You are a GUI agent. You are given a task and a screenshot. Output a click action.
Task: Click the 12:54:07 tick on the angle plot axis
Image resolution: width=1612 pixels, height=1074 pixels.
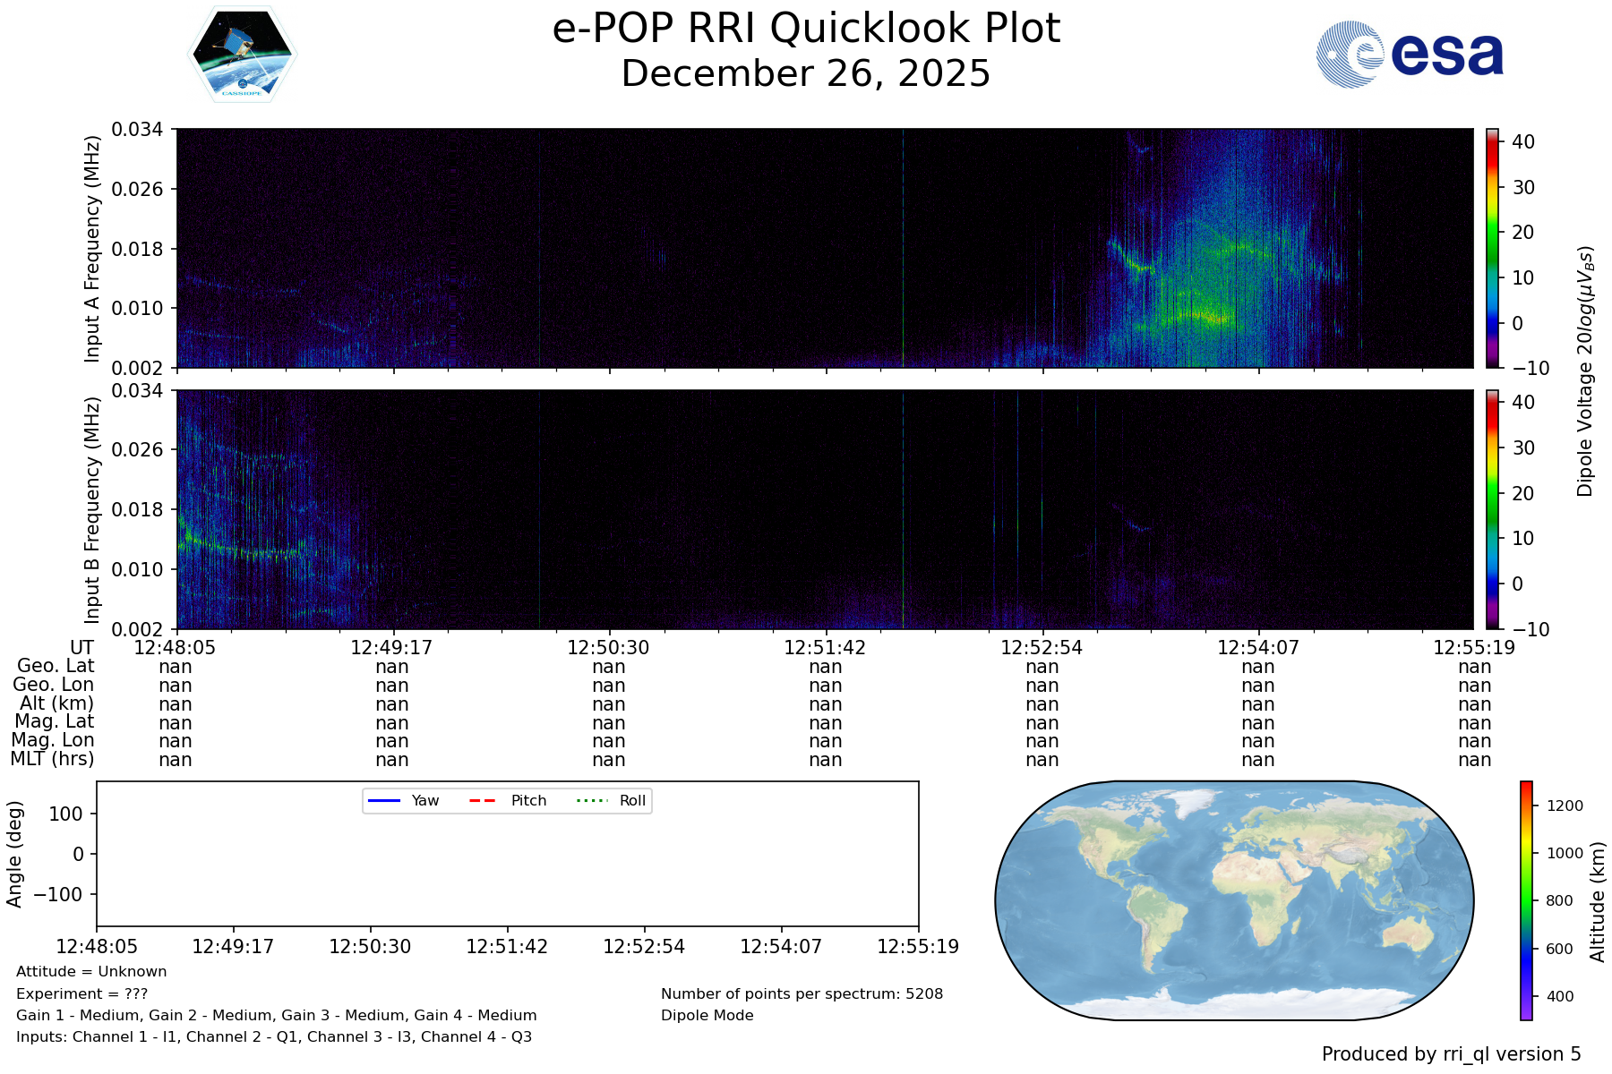pos(781,946)
